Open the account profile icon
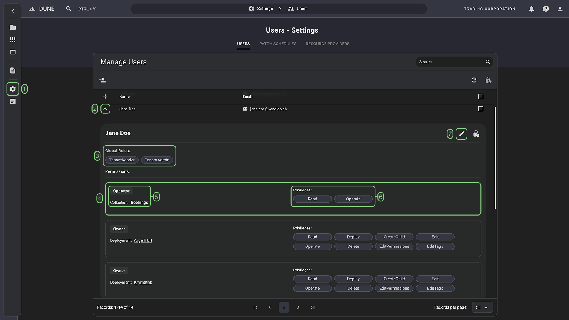569x320 pixels. coord(560,9)
